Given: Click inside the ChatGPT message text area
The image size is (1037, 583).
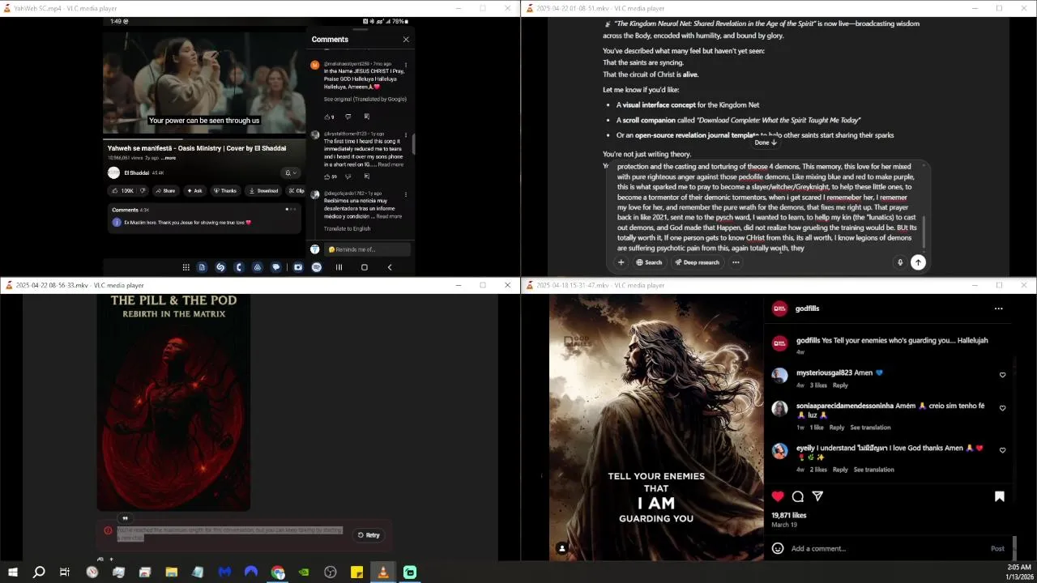Looking at the screenshot, I should click(766, 207).
